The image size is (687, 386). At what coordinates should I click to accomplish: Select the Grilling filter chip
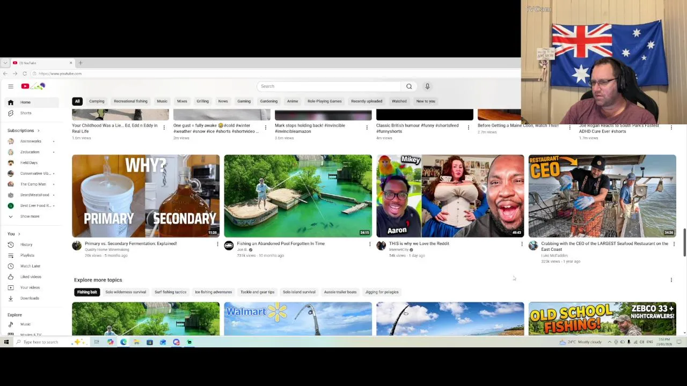click(202, 101)
